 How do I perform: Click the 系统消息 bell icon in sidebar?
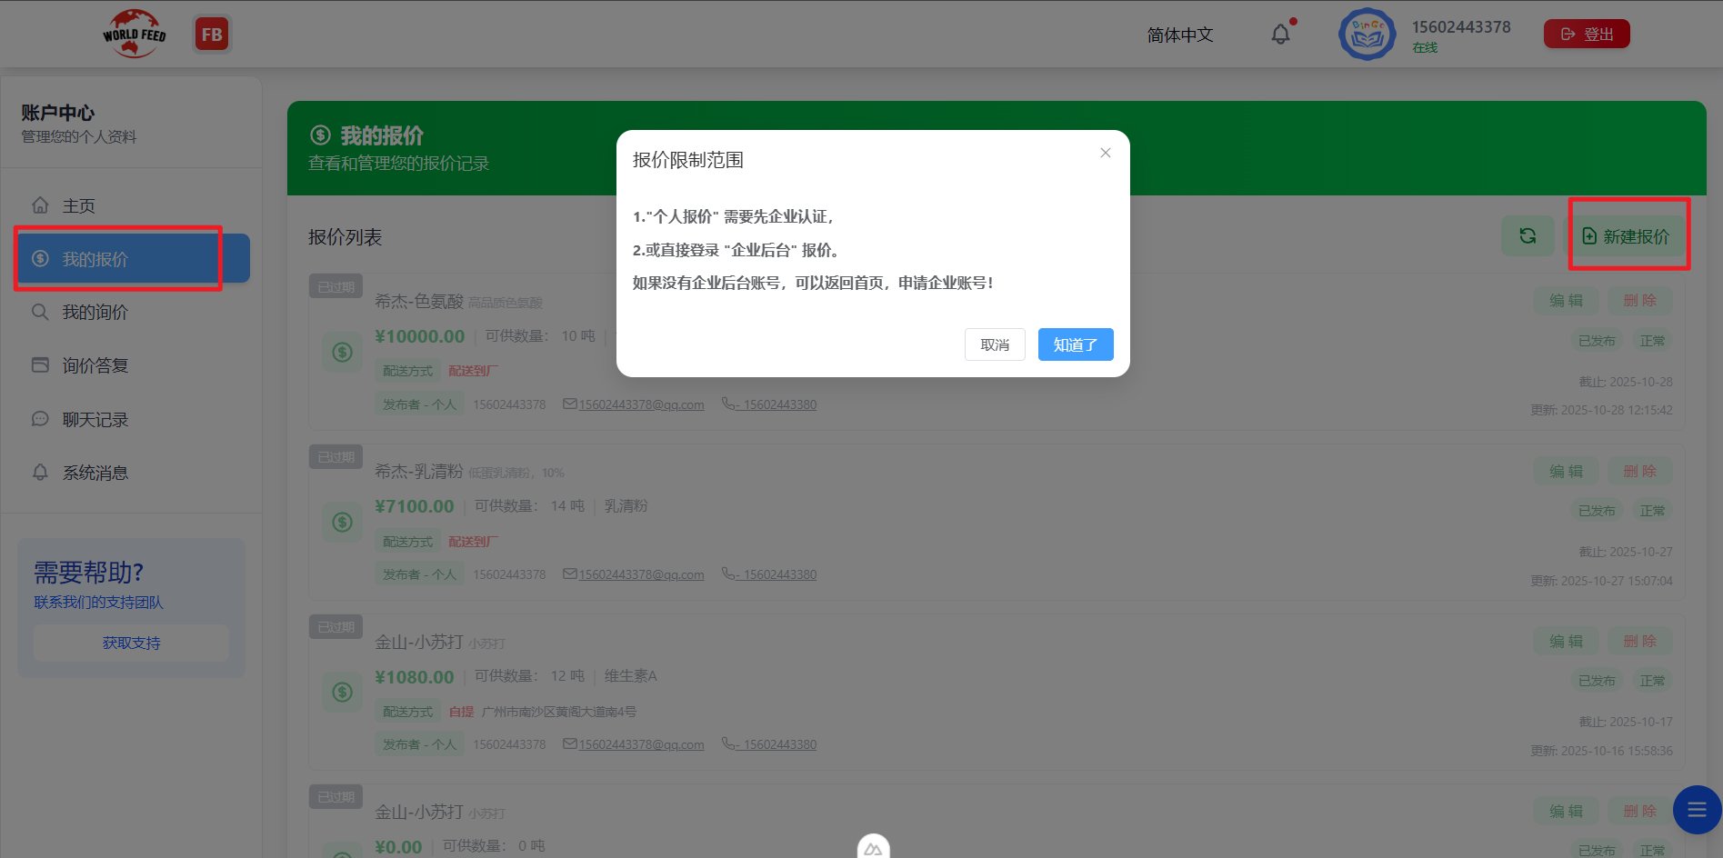40,472
